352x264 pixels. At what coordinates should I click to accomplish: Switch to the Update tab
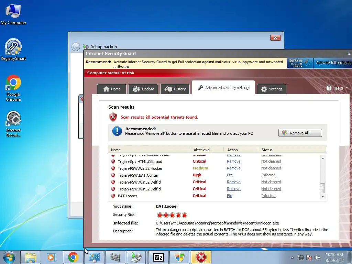point(143,89)
